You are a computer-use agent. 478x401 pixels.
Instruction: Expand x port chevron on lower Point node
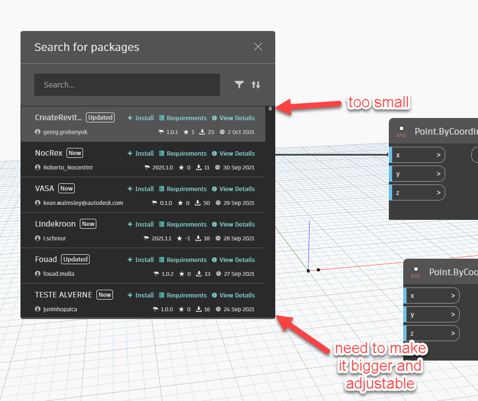(453, 296)
